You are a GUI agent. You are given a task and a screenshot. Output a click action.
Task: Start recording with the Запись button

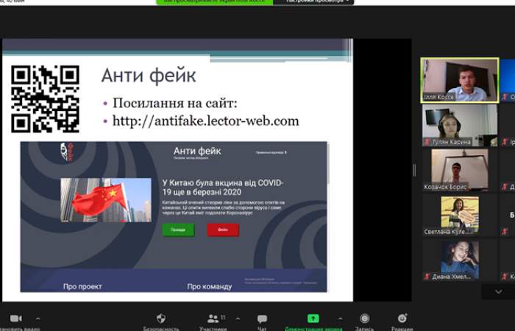[x=364, y=318]
